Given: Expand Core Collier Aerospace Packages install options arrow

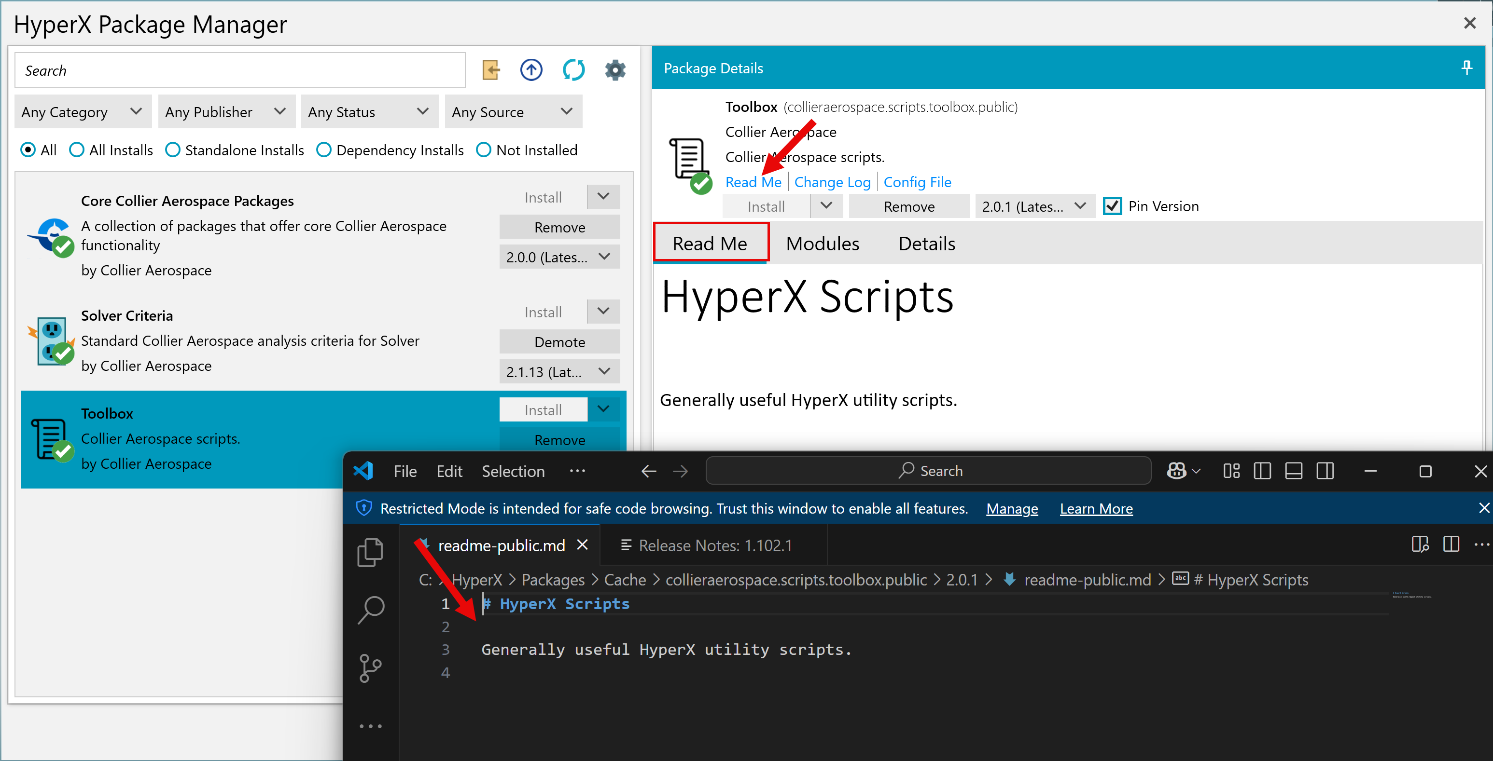Looking at the screenshot, I should [x=603, y=197].
